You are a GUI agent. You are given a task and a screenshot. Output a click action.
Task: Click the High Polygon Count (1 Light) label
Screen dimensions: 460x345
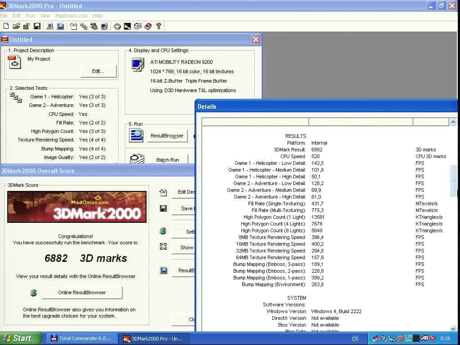pyautogui.click(x=274, y=217)
